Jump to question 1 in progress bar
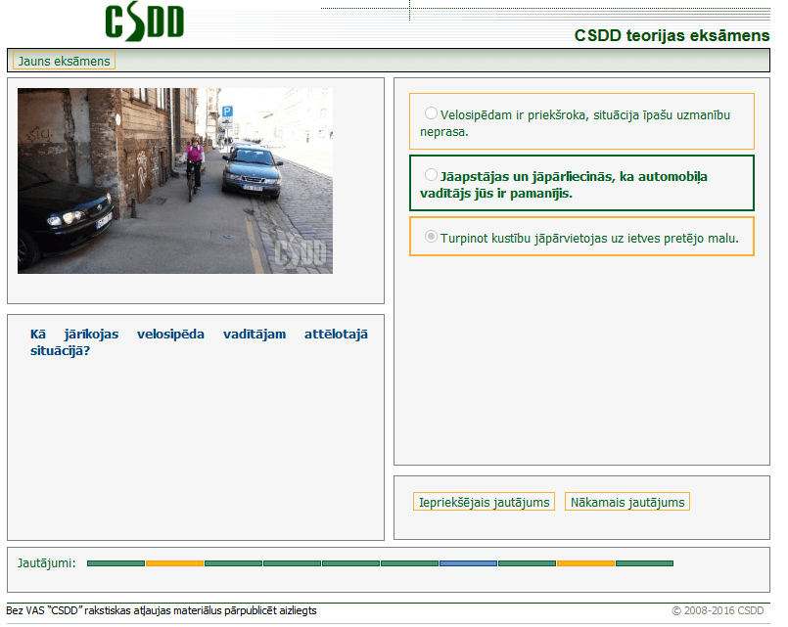This screenshot has width=788, height=627. tap(116, 563)
